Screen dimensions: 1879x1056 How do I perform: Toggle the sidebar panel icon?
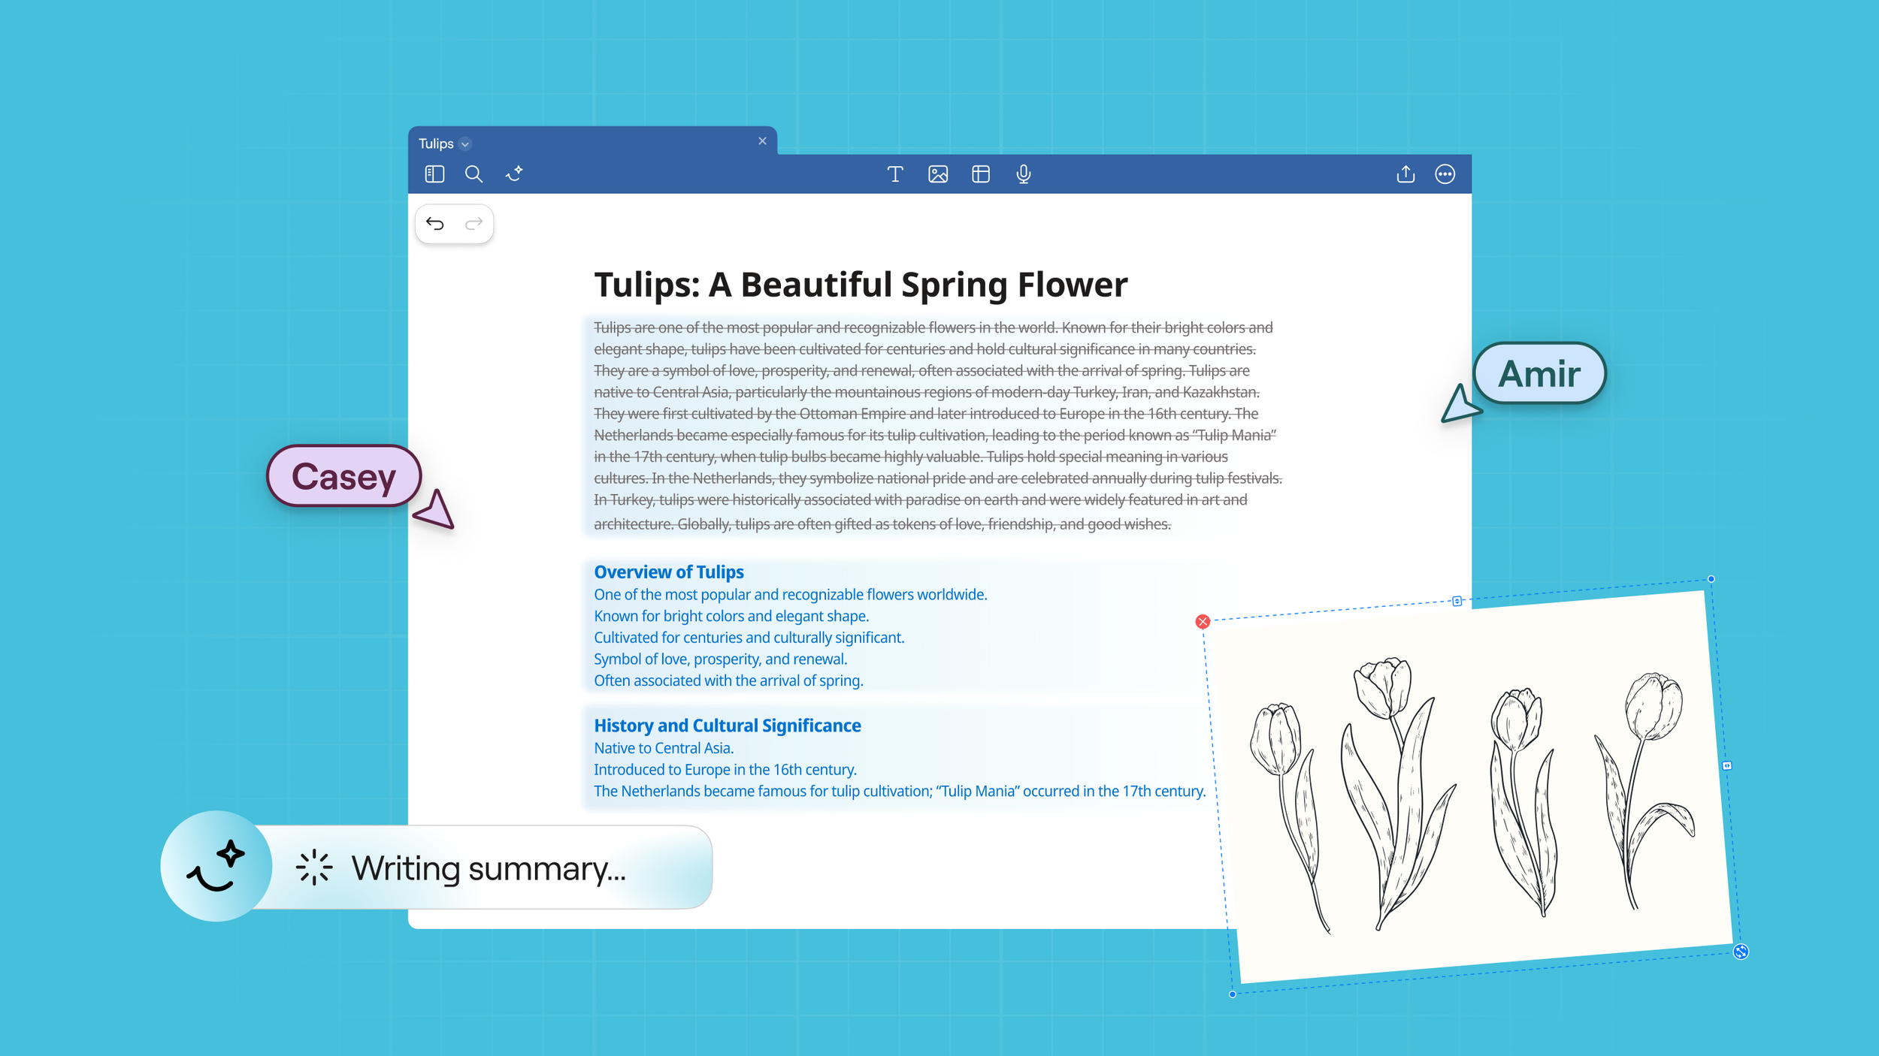coord(434,174)
